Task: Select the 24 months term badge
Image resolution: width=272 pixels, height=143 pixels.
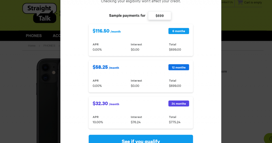Action: tap(178, 104)
